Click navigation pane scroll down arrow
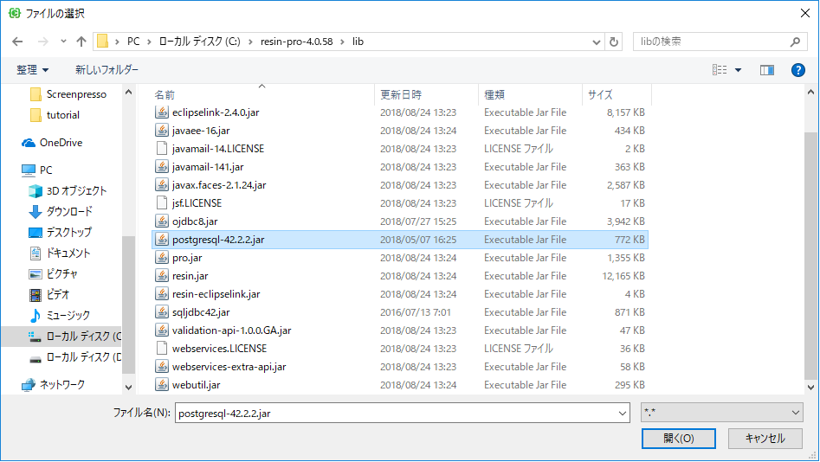The width and height of the screenshot is (820, 462). [129, 388]
